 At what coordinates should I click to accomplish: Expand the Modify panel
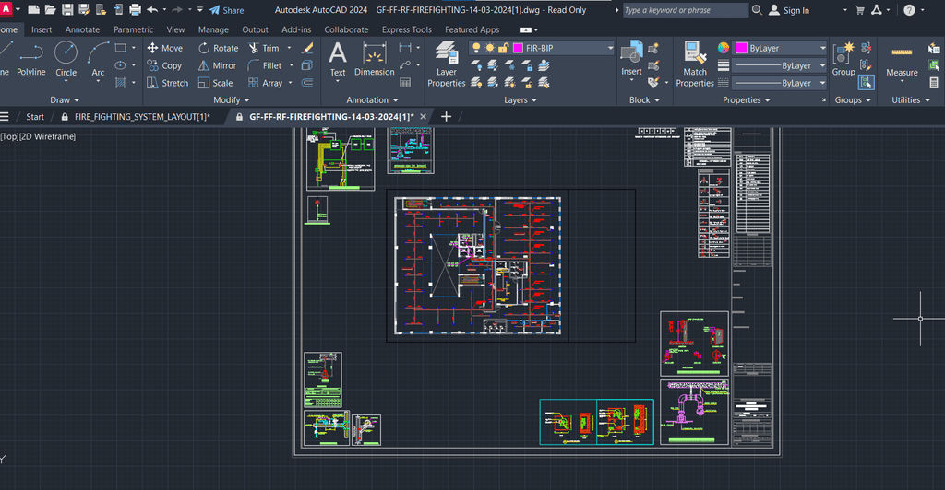coord(232,99)
